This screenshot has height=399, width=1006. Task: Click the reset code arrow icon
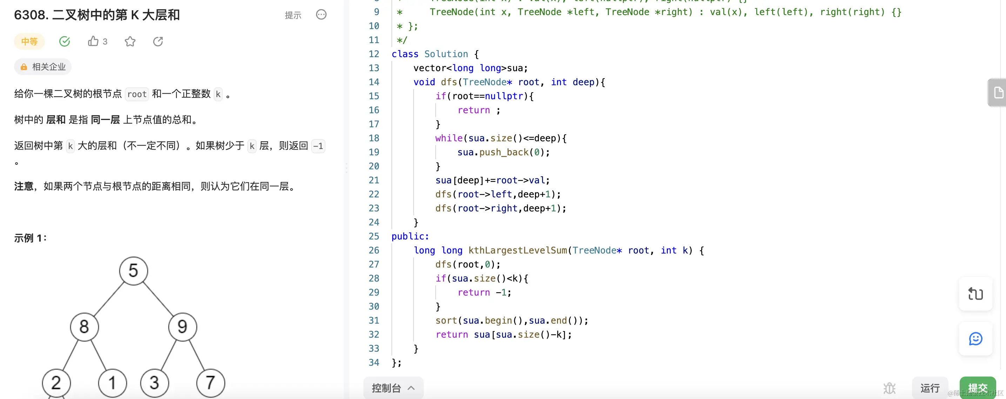coord(975,293)
